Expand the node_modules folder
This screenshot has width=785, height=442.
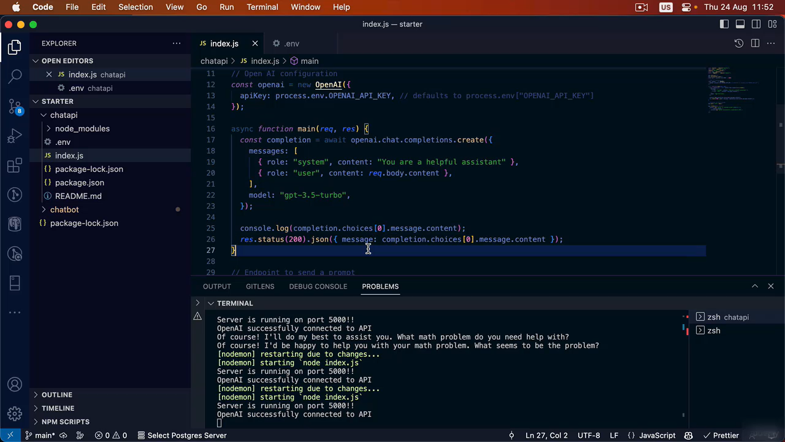(82, 128)
